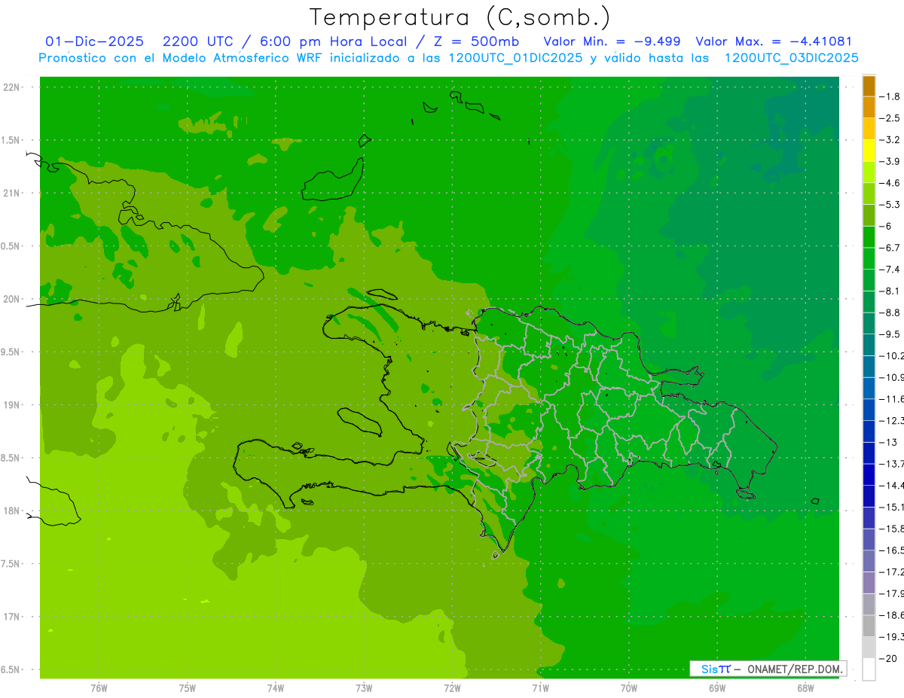Click the 'Temperatura (C,somb.)' map title
904x698 pixels.
(x=460, y=17)
